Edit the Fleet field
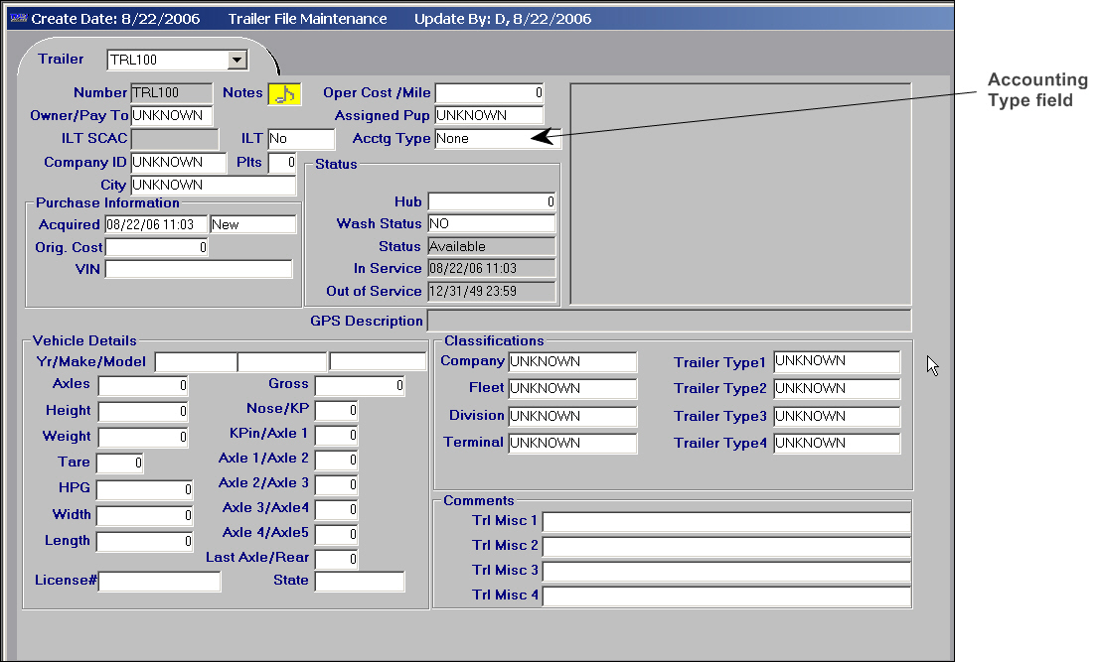The width and height of the screenshot is (1102, 662). (x=572, y=389)
